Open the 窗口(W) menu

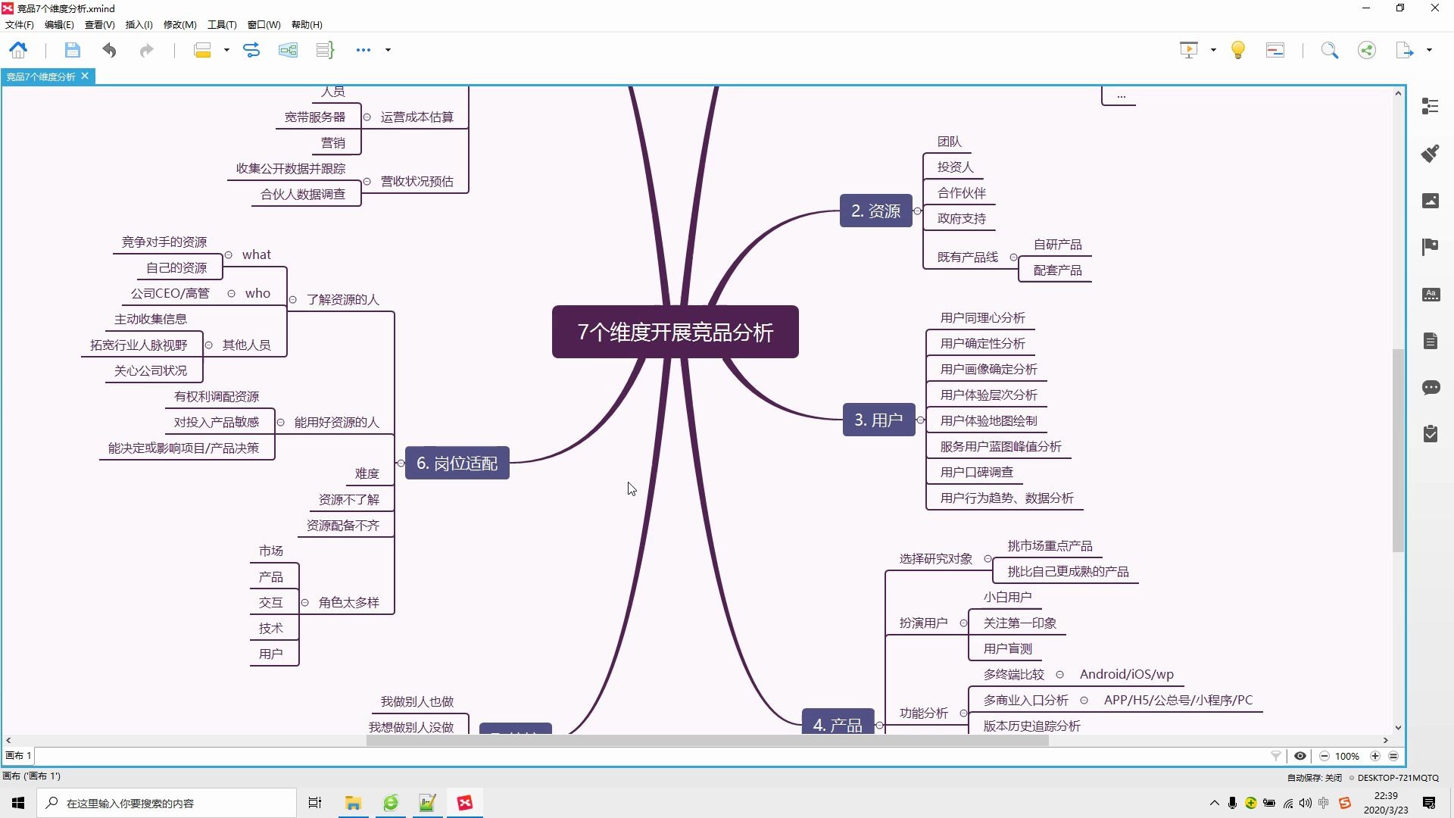264,25
